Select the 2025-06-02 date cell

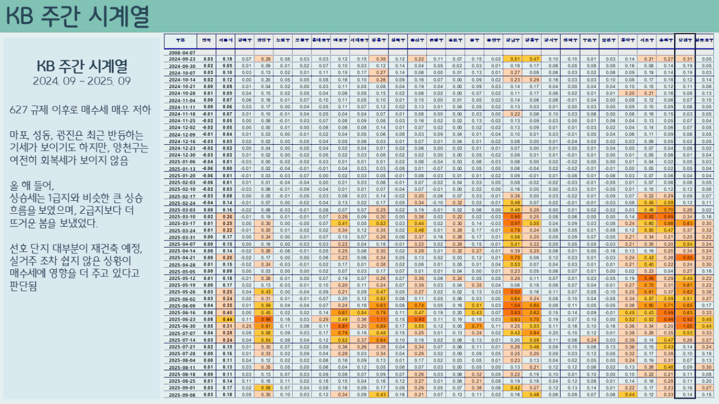182,299
